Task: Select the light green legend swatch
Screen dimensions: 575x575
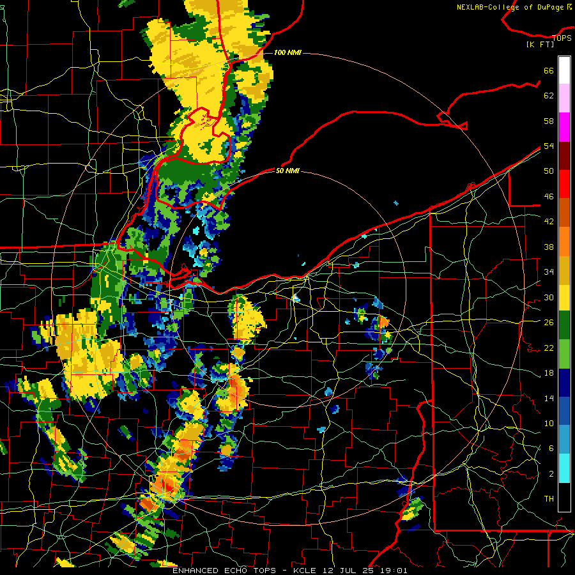Action: [564, 354]
